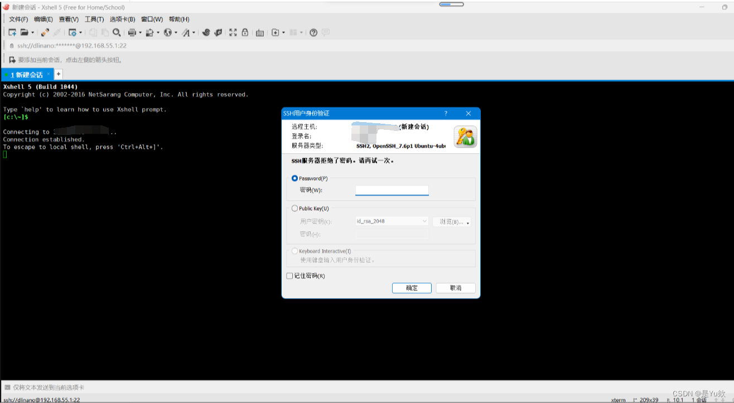Select the Public Key(U) radio button
The image size is (734, 403).
pyautogui.click(x=294, y=208)
